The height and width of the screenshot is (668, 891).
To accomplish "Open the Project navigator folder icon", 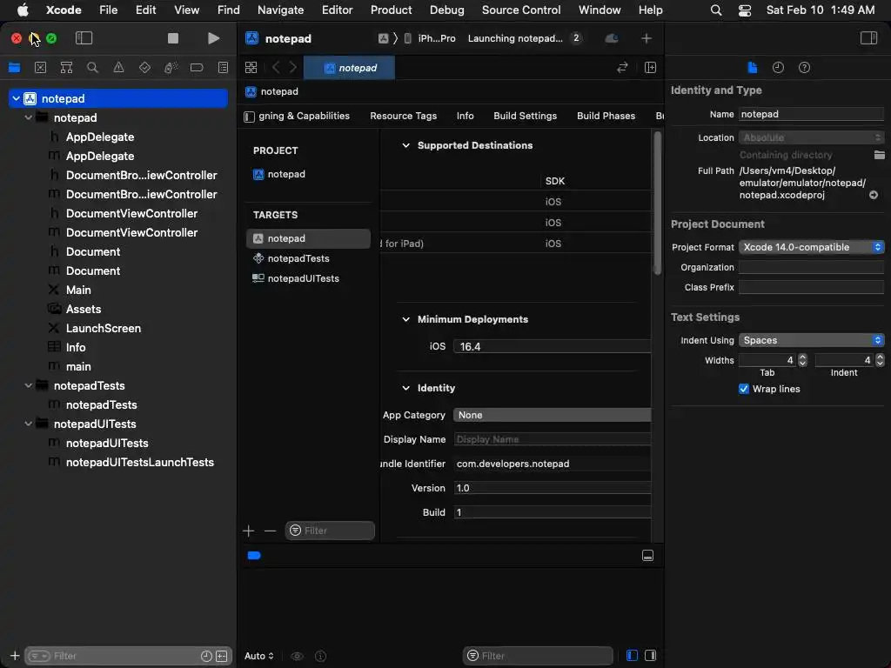I will click(x=14, y=68).
